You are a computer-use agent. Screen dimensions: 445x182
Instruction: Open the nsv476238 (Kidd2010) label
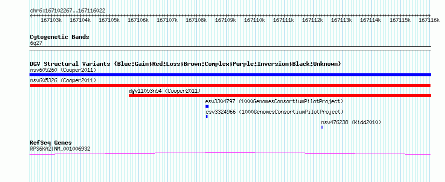pyautogui.click(x=351, y=122)
